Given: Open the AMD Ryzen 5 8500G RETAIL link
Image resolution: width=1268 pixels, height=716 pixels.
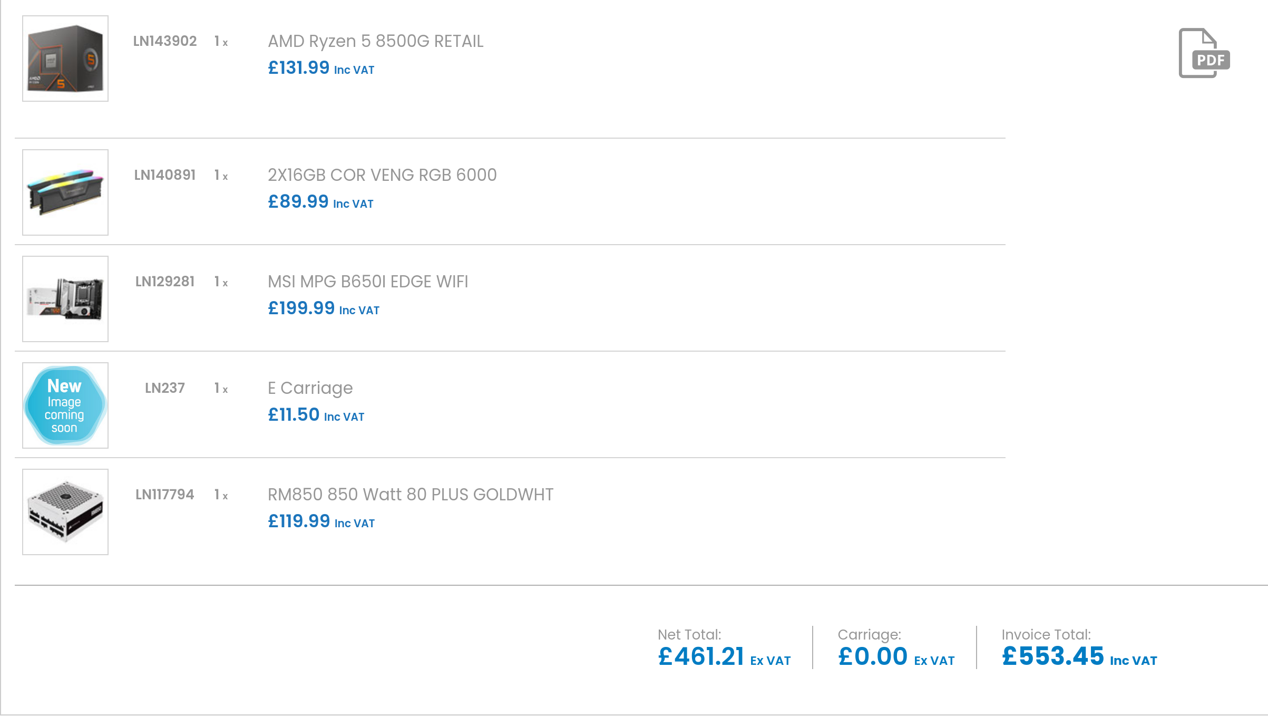Looking at the screenshot, I should point(375,41).
